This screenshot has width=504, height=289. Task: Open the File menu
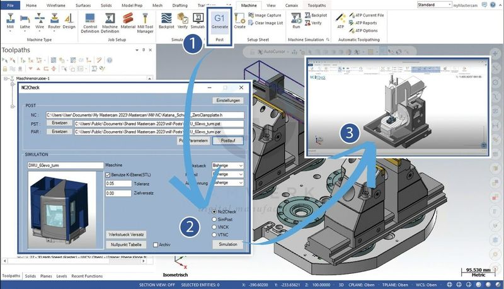[x=10, y=5]
